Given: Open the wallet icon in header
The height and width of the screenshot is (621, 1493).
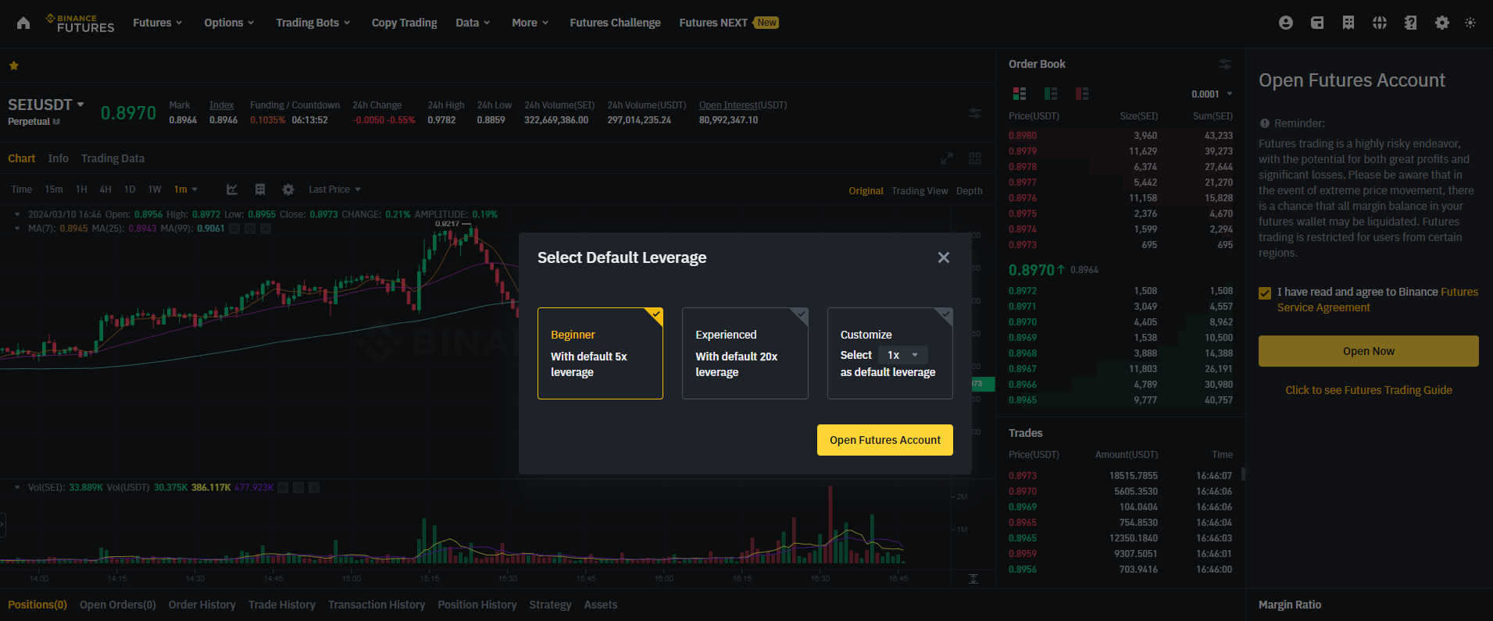Looking at the screenshot, I should click(x=1317, y=23).
